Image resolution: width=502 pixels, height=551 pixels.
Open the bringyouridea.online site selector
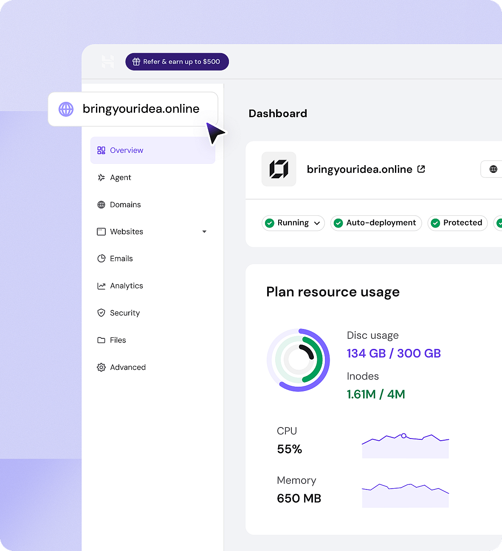(133, 109)
